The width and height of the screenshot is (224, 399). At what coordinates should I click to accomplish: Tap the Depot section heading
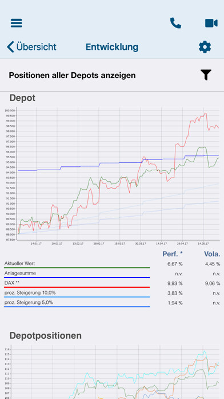22,97
